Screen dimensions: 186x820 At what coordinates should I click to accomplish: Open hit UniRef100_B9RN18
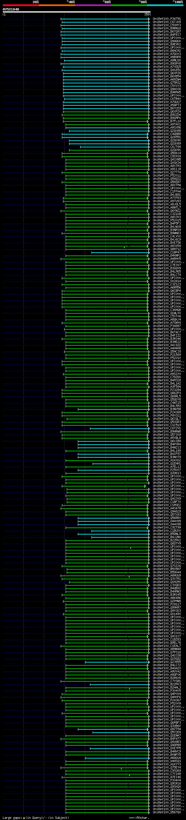click(167, 28)
